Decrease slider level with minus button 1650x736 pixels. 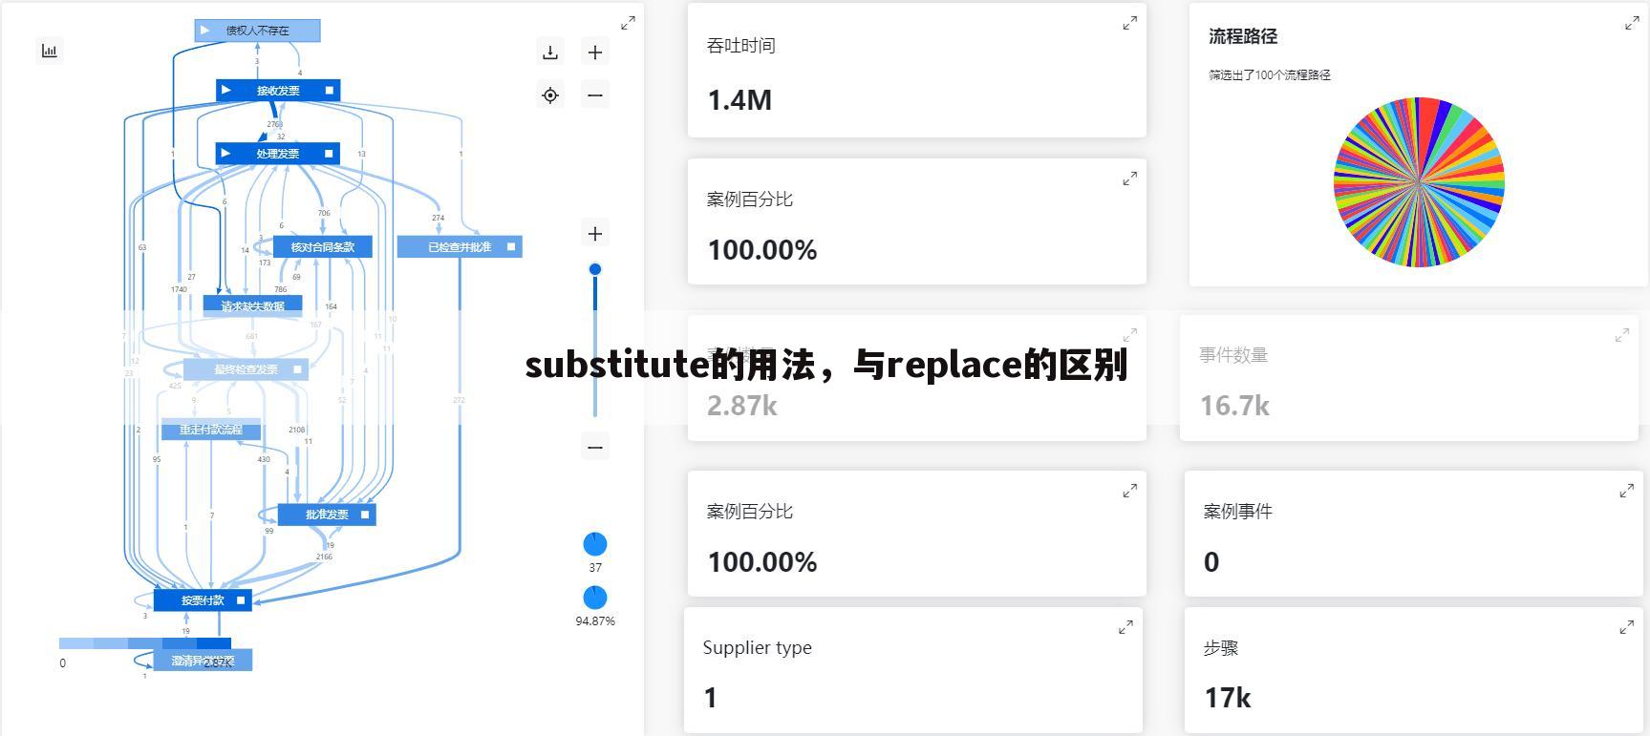pyautogui.click(x=595, y=447)
